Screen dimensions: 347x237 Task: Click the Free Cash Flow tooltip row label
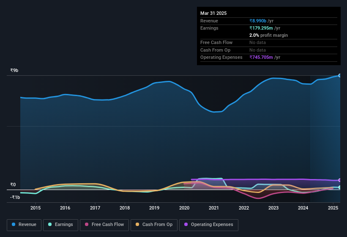point(216,42)
